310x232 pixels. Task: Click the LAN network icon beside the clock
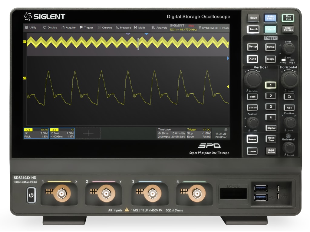(x=226, y=130)
